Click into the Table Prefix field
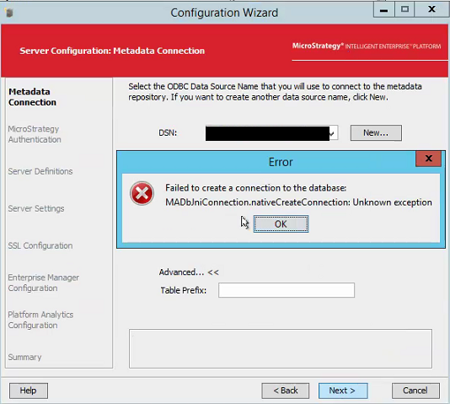The image size is (450, 404). coord(287,290)
